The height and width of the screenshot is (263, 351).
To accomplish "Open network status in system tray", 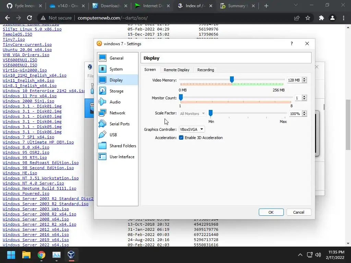I will coord(310,255).
